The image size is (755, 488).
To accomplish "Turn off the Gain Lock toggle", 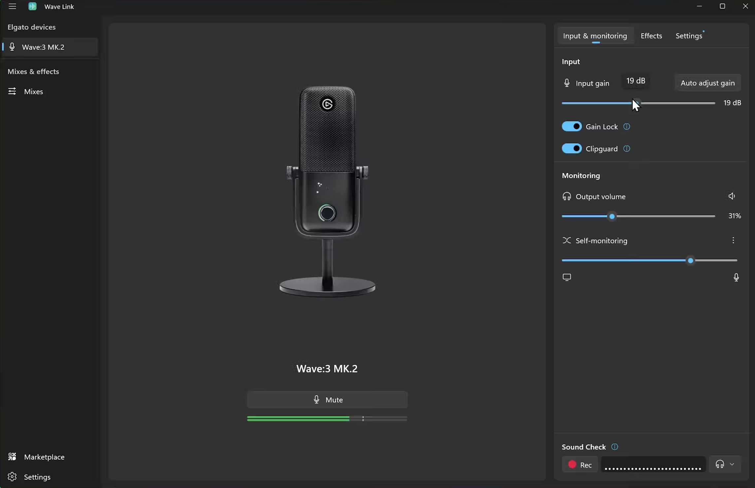I will pyautogui.click(x=572, y=126).
